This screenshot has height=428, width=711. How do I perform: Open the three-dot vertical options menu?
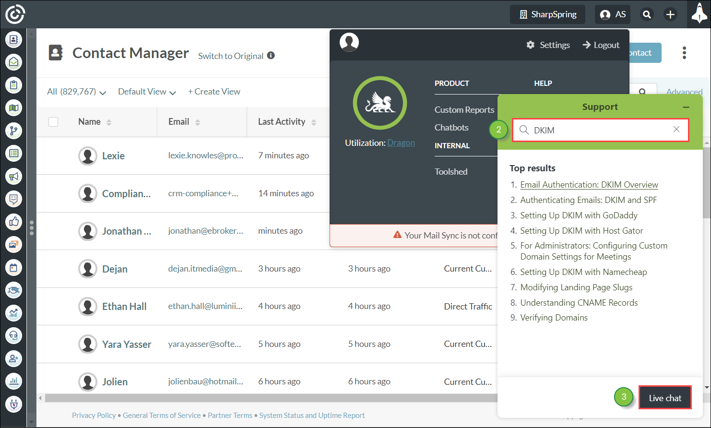point(684,53)
